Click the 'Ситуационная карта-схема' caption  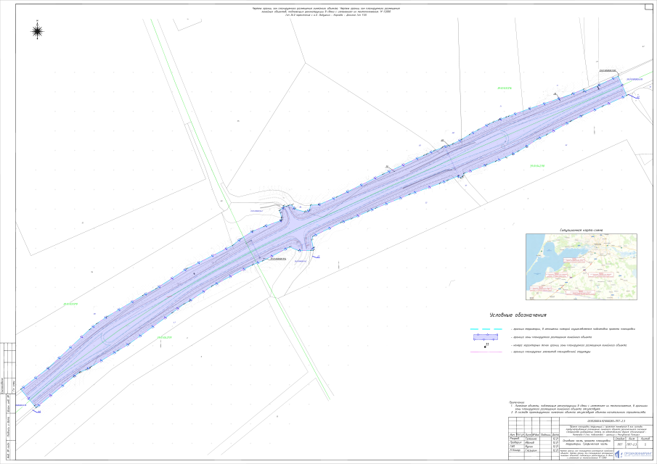point(581,231)
